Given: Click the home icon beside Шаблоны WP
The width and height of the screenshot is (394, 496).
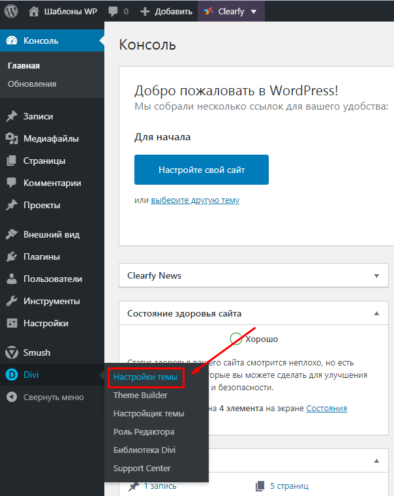Looking at the screenshot, I should [35, 11].
